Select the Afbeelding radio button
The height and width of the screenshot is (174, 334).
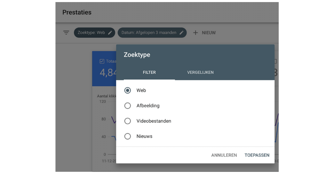click(128, 106)
